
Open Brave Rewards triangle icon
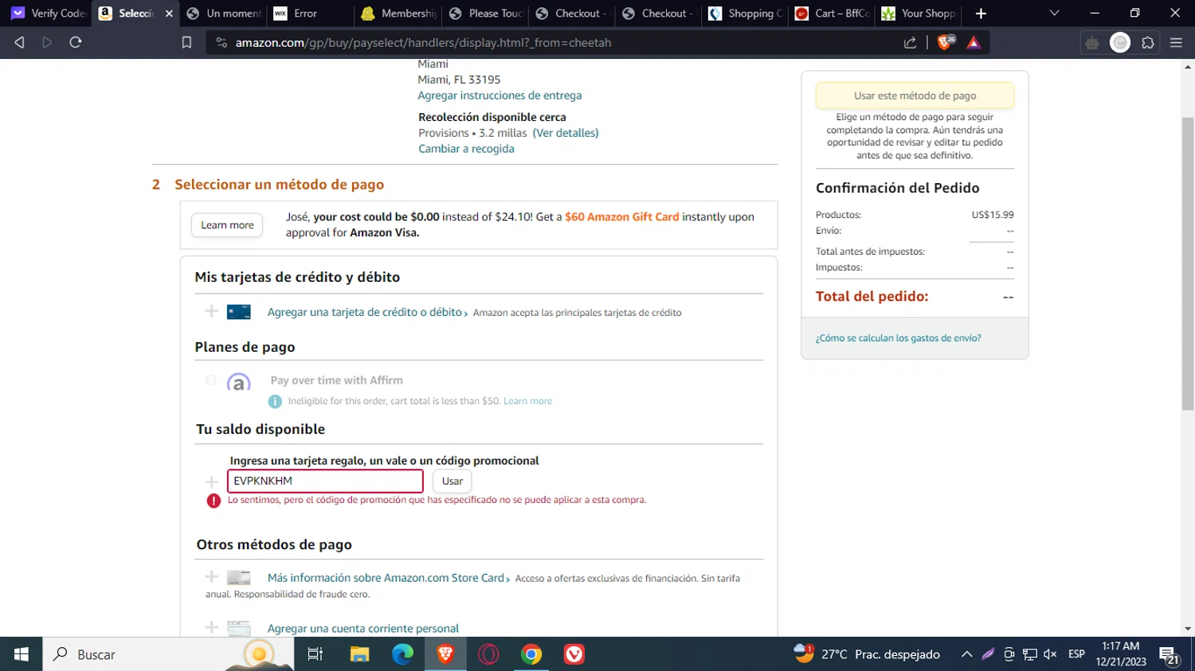pos(974,42)
